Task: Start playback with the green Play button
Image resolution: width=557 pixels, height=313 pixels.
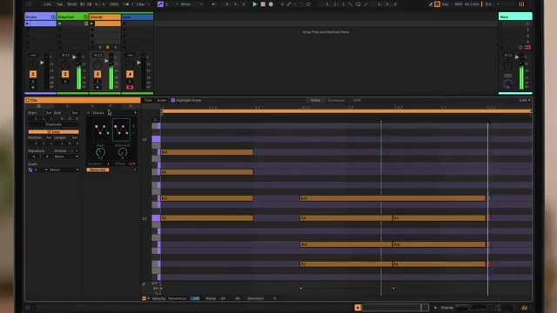Action: click(255, 4)
